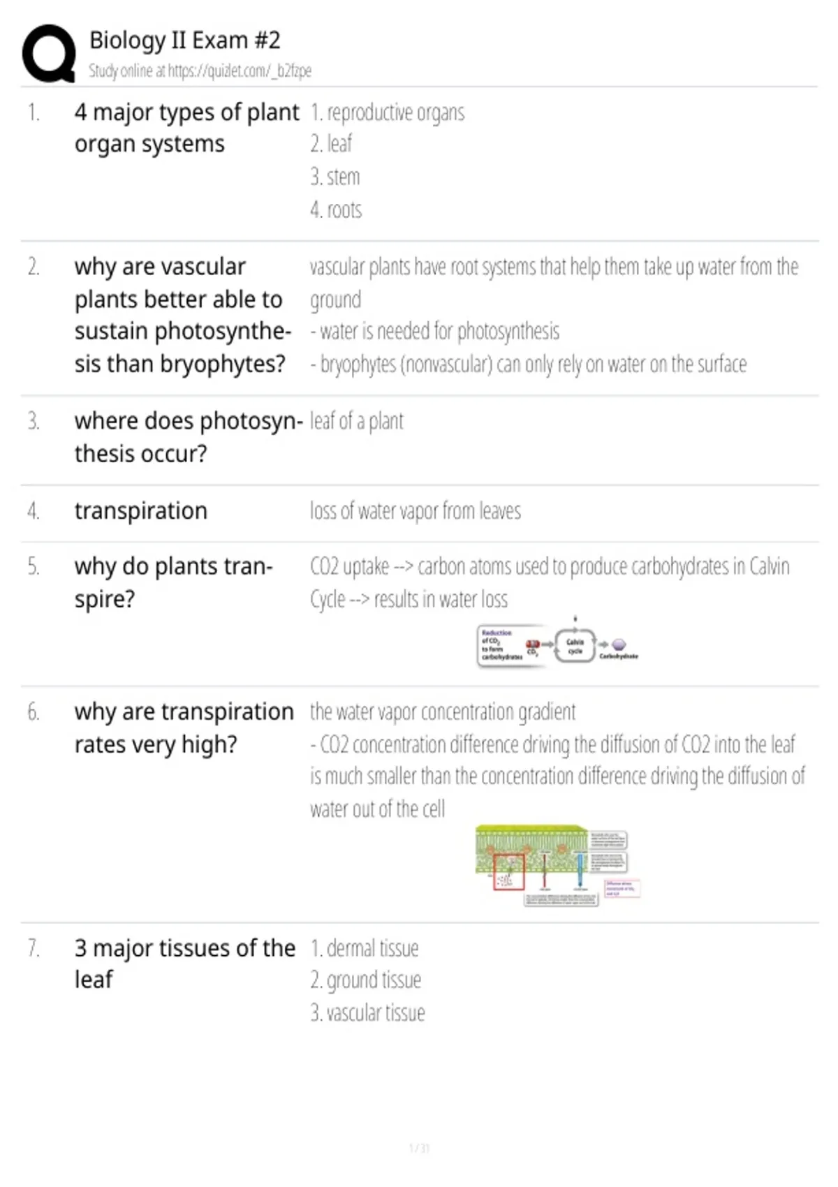Click the "1. dermal tissue" answer line
This screenshot has width=838, height=1187.
pos(364,948)
